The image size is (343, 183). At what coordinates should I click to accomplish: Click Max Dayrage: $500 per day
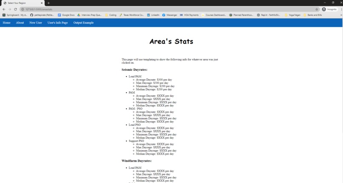click(x=152, y=83)
